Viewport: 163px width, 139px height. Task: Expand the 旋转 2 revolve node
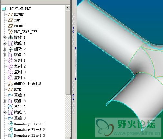tap(4, 49)
